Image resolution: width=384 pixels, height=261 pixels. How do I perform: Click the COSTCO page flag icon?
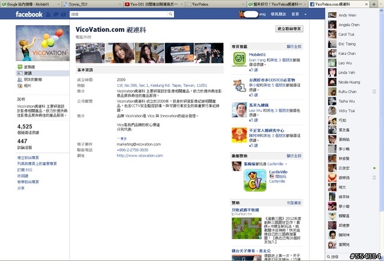click(x=239, y=86)
